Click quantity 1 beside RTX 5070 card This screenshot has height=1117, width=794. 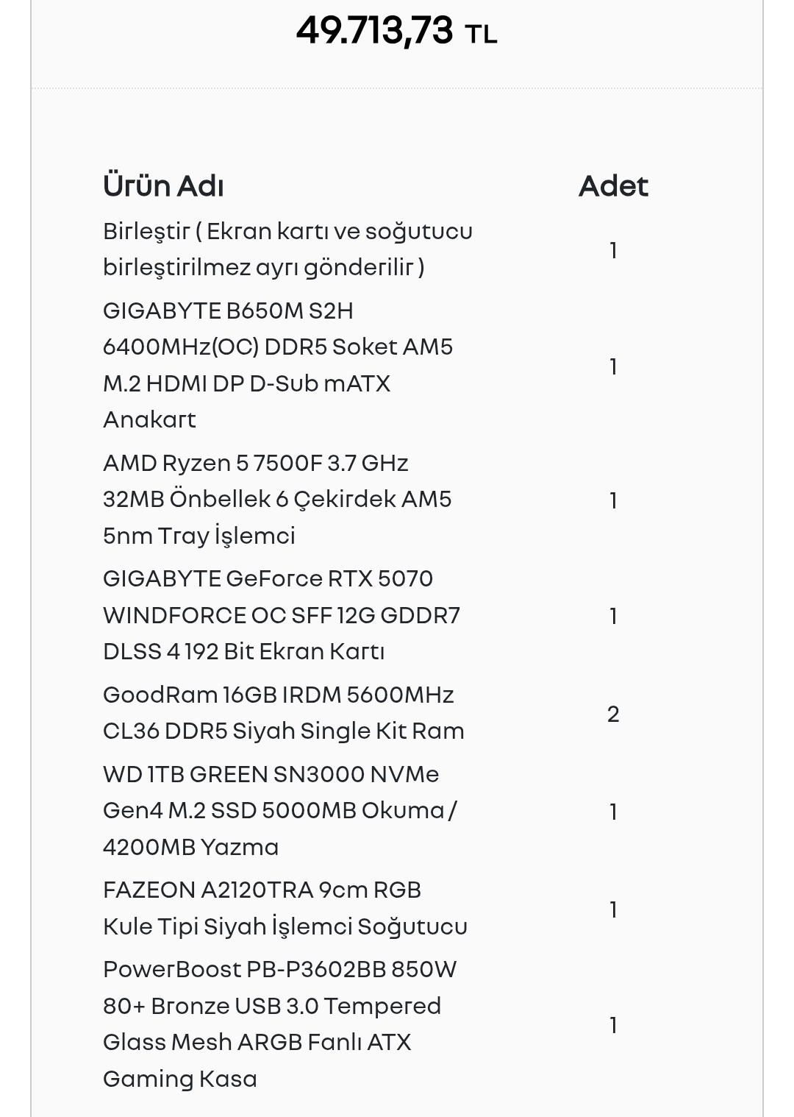[x=613, y=616]
